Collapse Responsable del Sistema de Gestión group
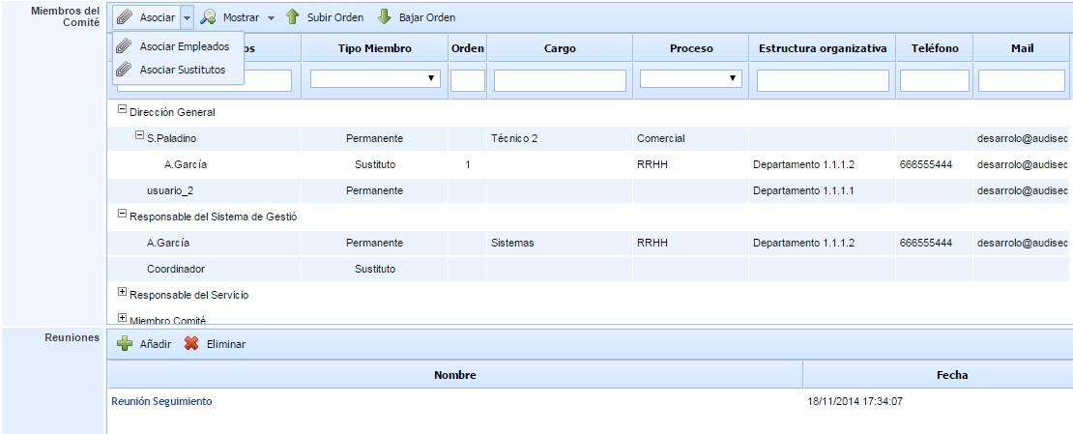Image resolution: width=1073 pixels, height=434 pixels. point(122,214)
